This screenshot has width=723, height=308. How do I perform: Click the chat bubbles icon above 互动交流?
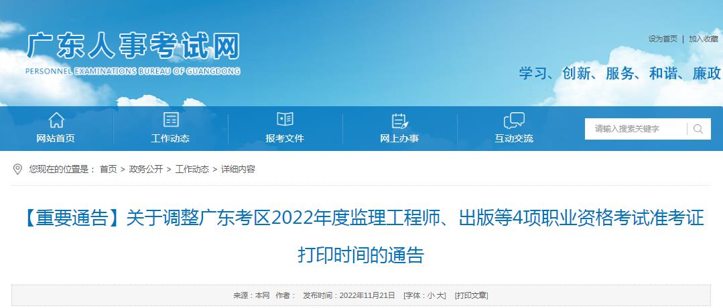[x=514, y=120]
